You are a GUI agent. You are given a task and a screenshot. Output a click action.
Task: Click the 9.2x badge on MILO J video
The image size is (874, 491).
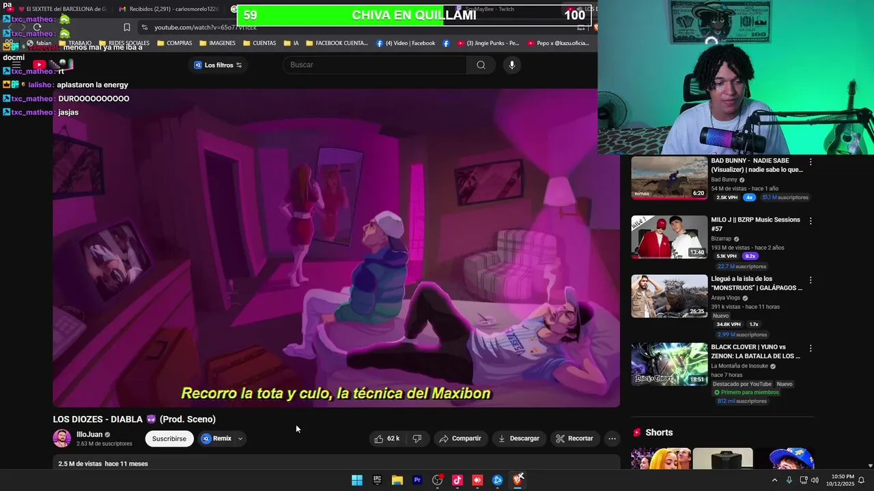tap(750, 256)
